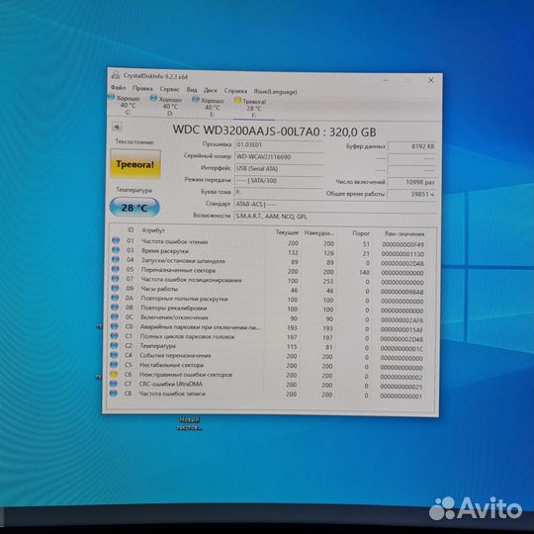
Task: Open the Язык(Language) menu
Action: [x=275, y=92]
